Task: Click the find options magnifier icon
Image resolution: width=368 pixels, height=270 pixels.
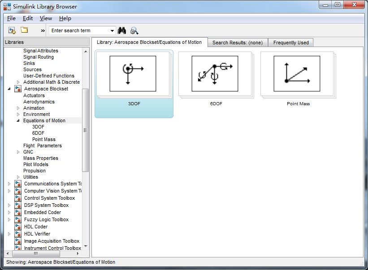Action: (x=134, y=30)
